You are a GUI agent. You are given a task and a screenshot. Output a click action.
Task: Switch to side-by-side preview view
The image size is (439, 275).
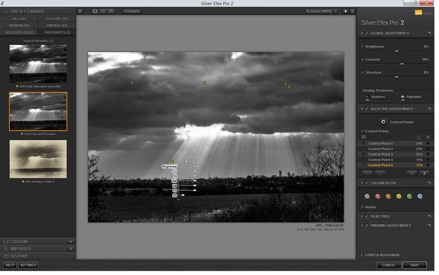(x=111, y=11)
